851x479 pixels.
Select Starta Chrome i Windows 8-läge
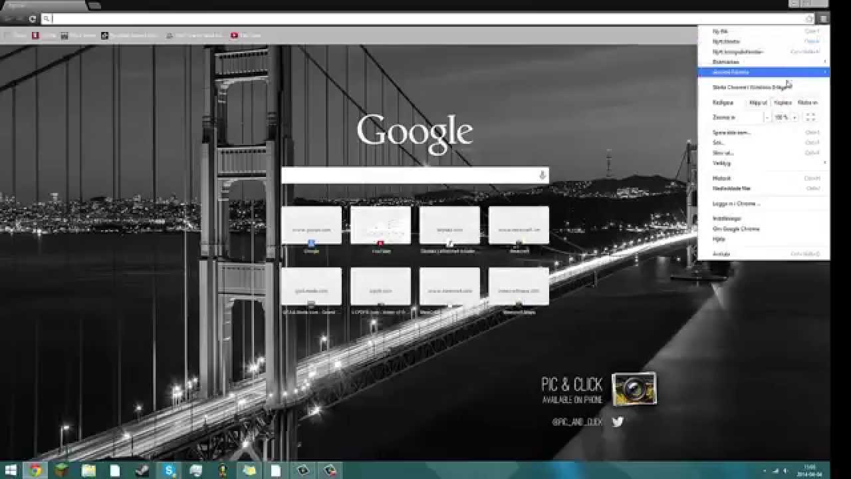(763, 87)
